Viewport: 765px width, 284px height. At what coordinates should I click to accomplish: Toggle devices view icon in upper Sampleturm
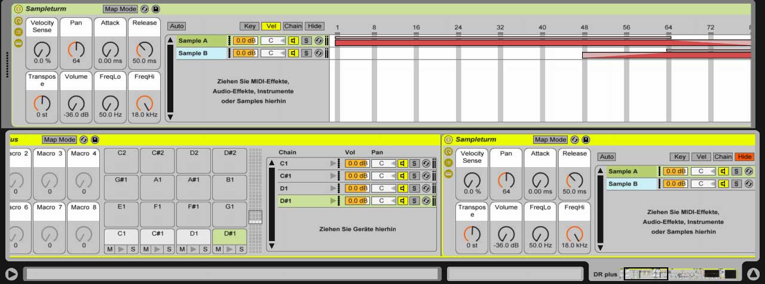19,43
